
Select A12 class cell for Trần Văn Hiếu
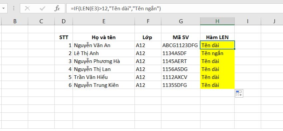148,77
